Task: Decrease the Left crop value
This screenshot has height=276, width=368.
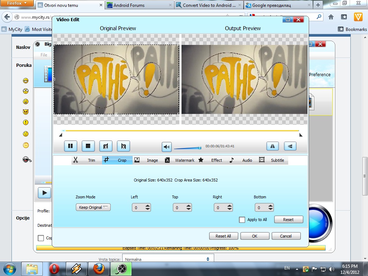Action: point(147,209)
